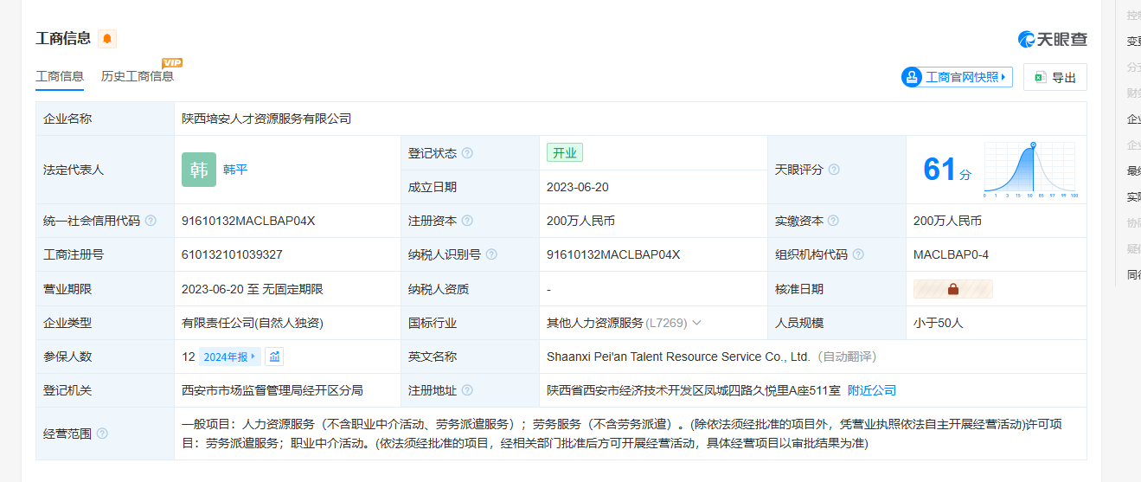The width and height of the screenshot is (1141, 482).
Task: Switch to the 历史工商信息 tab
Action: click(x=138, y=76)
